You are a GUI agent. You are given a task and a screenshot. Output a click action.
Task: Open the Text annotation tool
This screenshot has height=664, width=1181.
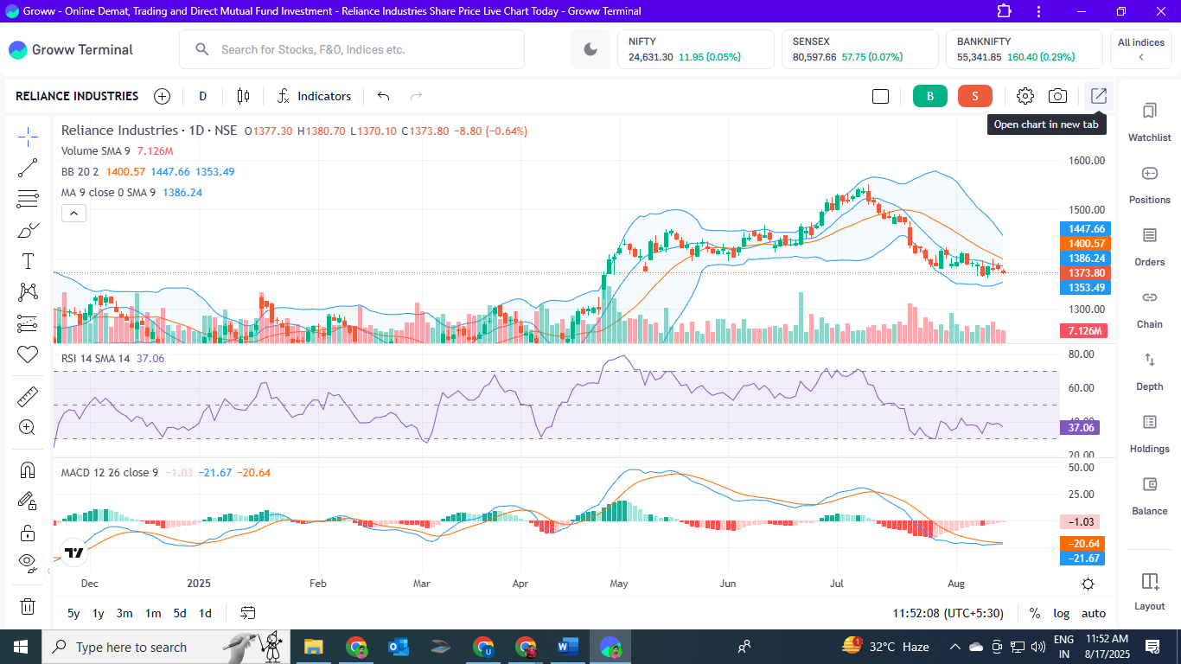coord(28,259)
